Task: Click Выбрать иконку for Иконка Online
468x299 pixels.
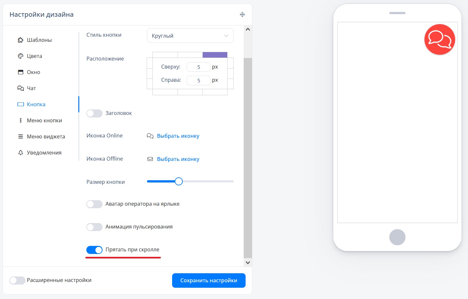Action: tap(178, 136)
